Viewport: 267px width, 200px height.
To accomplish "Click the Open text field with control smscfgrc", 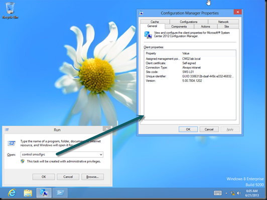I will click(62, 154).
